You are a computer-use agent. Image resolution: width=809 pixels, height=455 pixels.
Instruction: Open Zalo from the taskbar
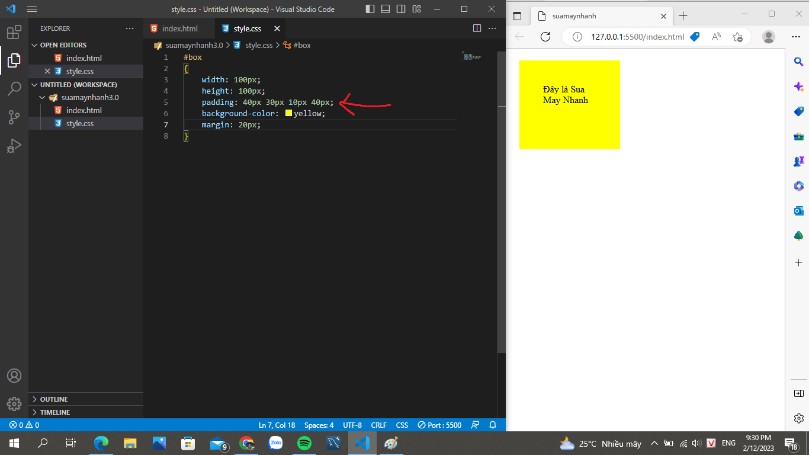tap(275, 443)
